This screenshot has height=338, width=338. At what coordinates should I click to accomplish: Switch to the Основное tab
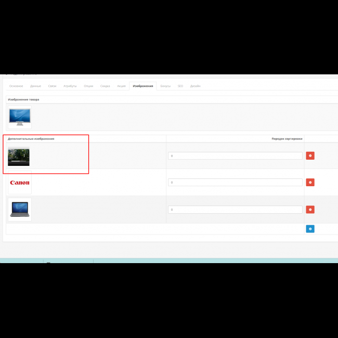click(x=16, y=86)
